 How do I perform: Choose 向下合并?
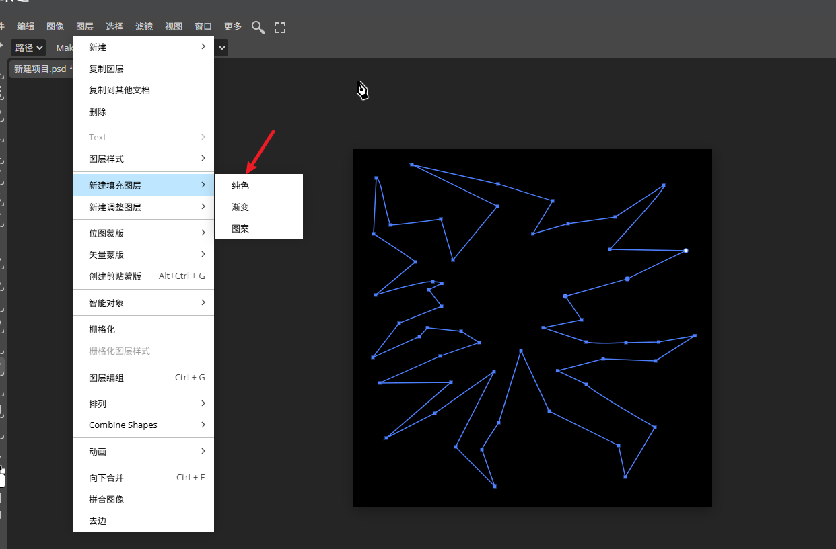(x=143, y=478)
